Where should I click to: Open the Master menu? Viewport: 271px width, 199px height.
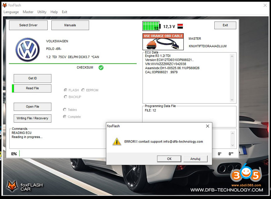(28, 12)
